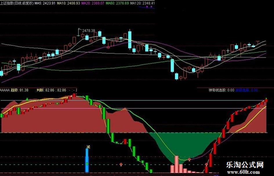Select the MA10: 2408.93 indicator value

pos(68,3)
